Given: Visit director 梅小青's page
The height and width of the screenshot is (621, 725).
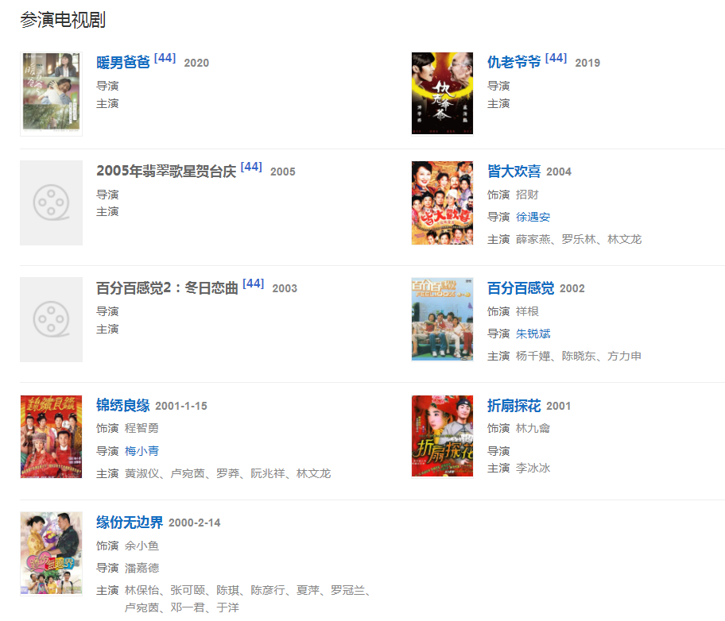Looking at the screenshot, I should click(x=142, y=451).
